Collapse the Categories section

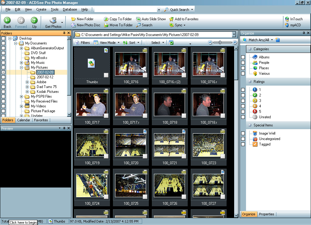(250, 49)
